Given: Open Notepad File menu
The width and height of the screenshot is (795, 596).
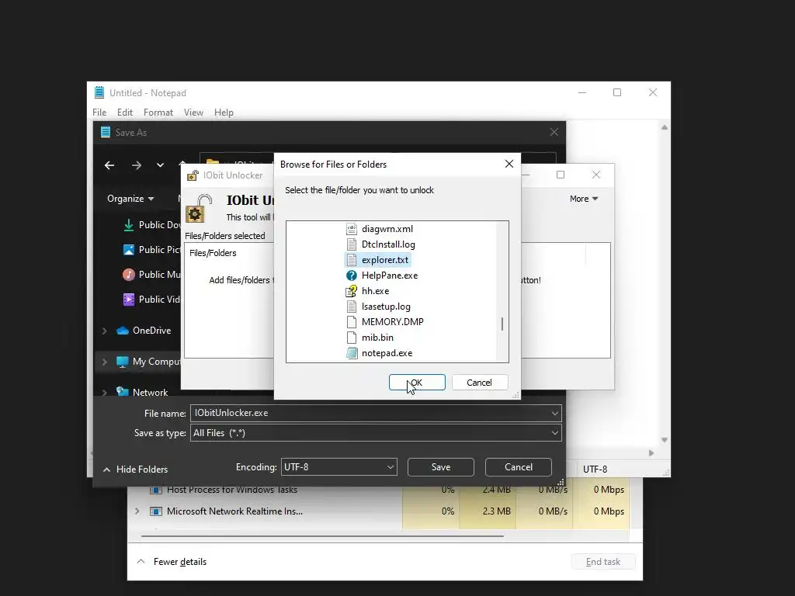Looking at the screenshot, I should click(99, 113).
